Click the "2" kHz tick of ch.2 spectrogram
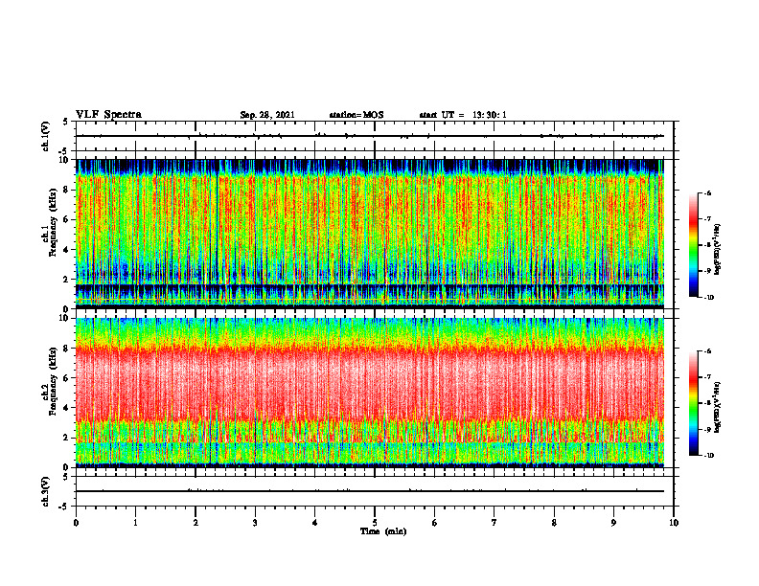Screen dimensions: 759x586 tap(67, 438)
